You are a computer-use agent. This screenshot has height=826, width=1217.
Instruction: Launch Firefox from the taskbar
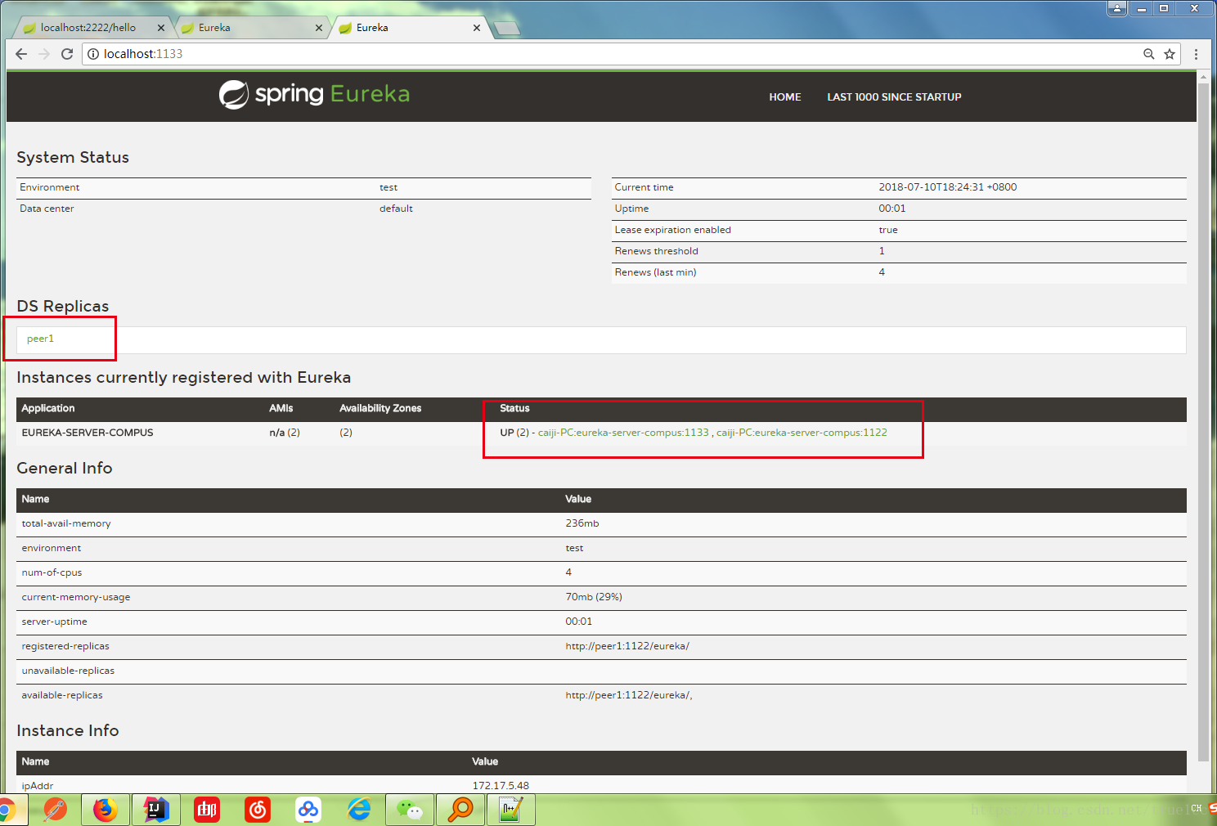click(105, 810)
